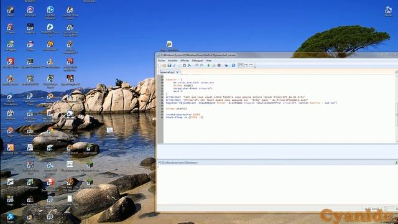Viewport: 398px width, 224px height.
Task: Run the script with green play icon
Action: (x=208, y=65)
